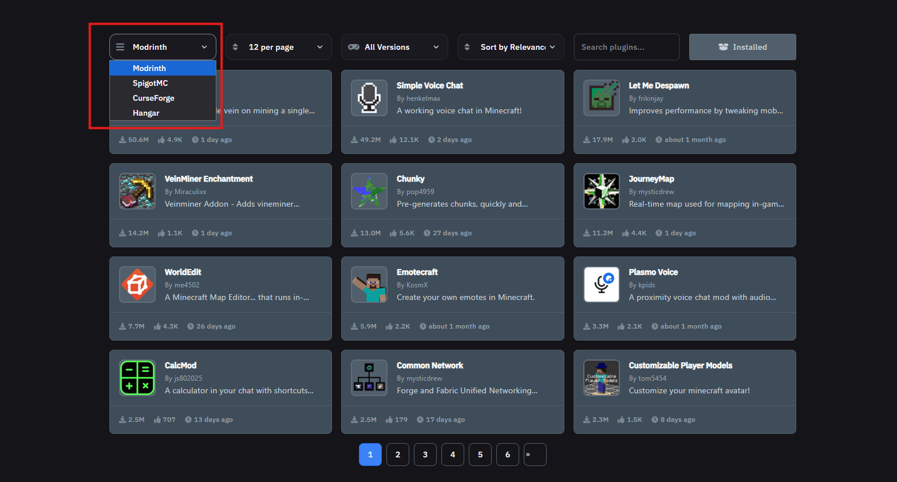
Task: Click the Chunky star icon
Action: click(x=369, y=191)
